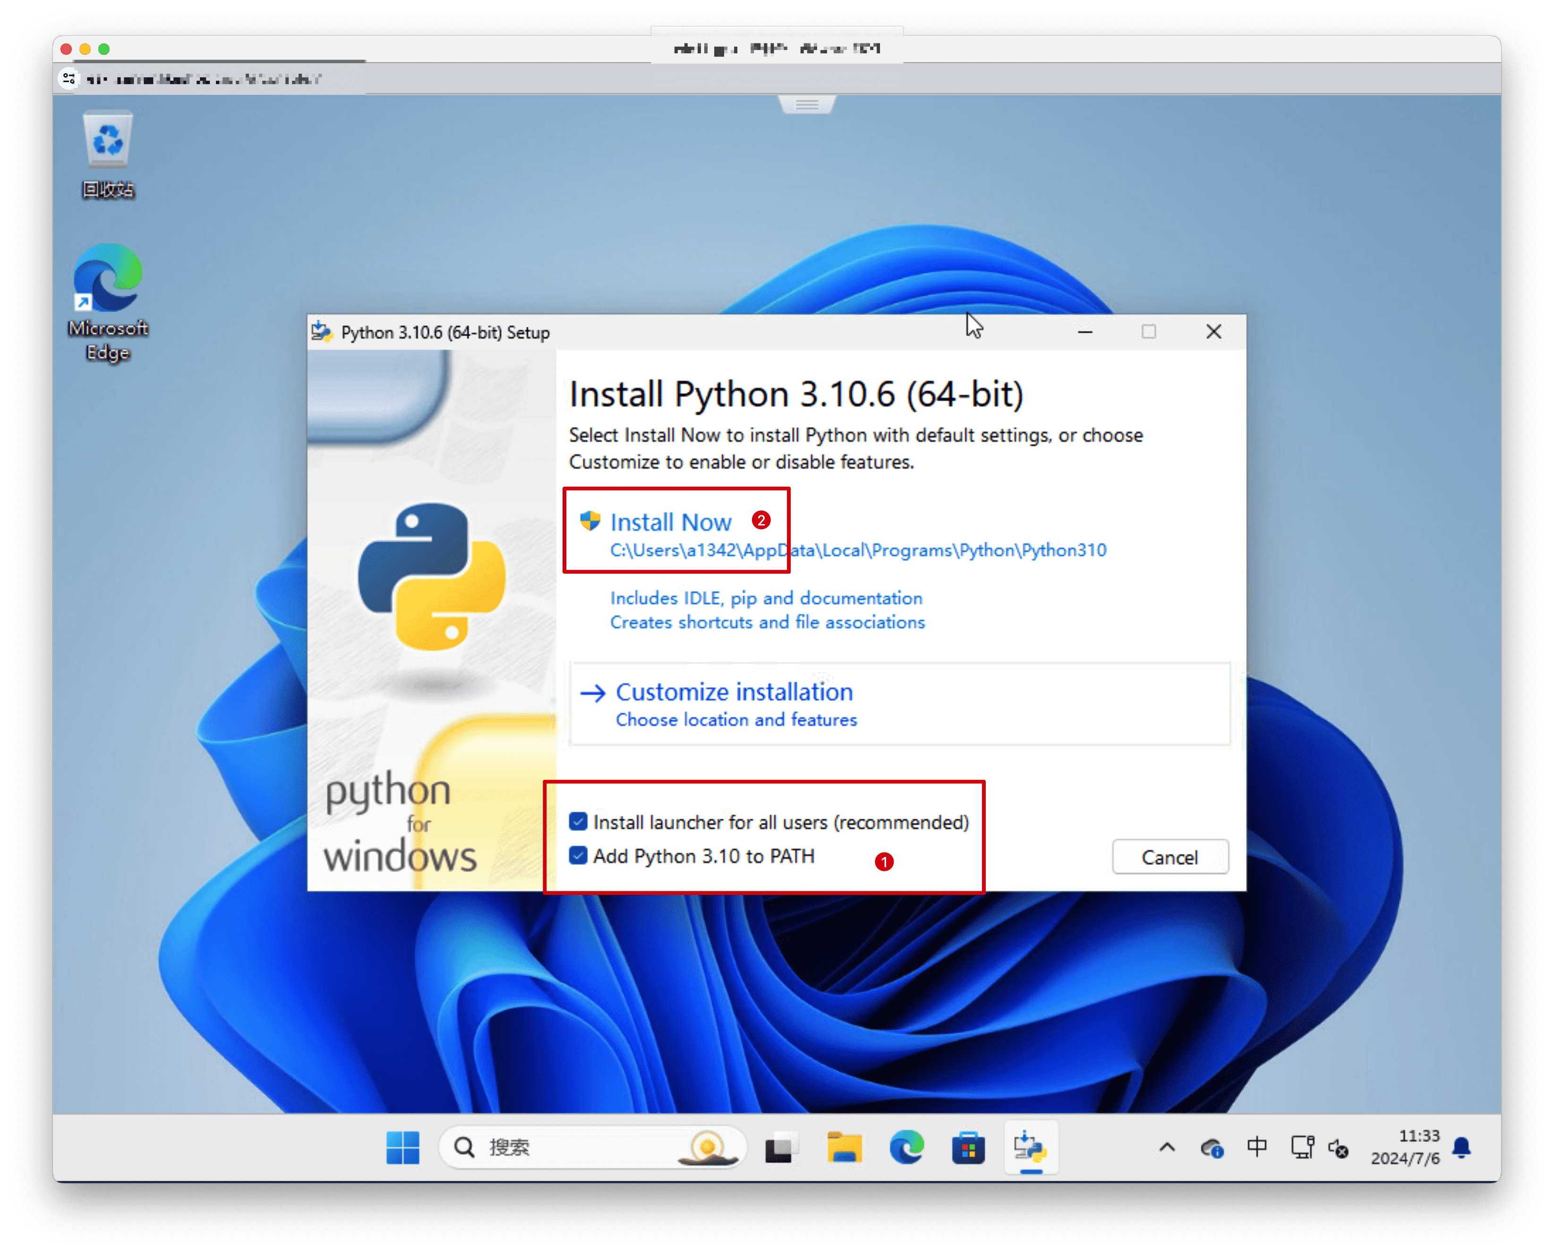
Task: Click the arrow icon beside Customize installation
Action: pyautogui.click(x=593, y=693)
